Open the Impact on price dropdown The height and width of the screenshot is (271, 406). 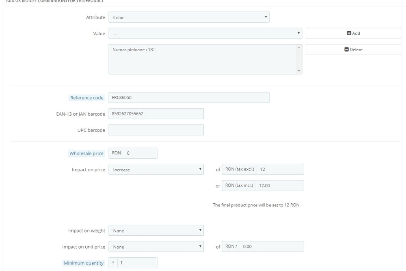156,170
